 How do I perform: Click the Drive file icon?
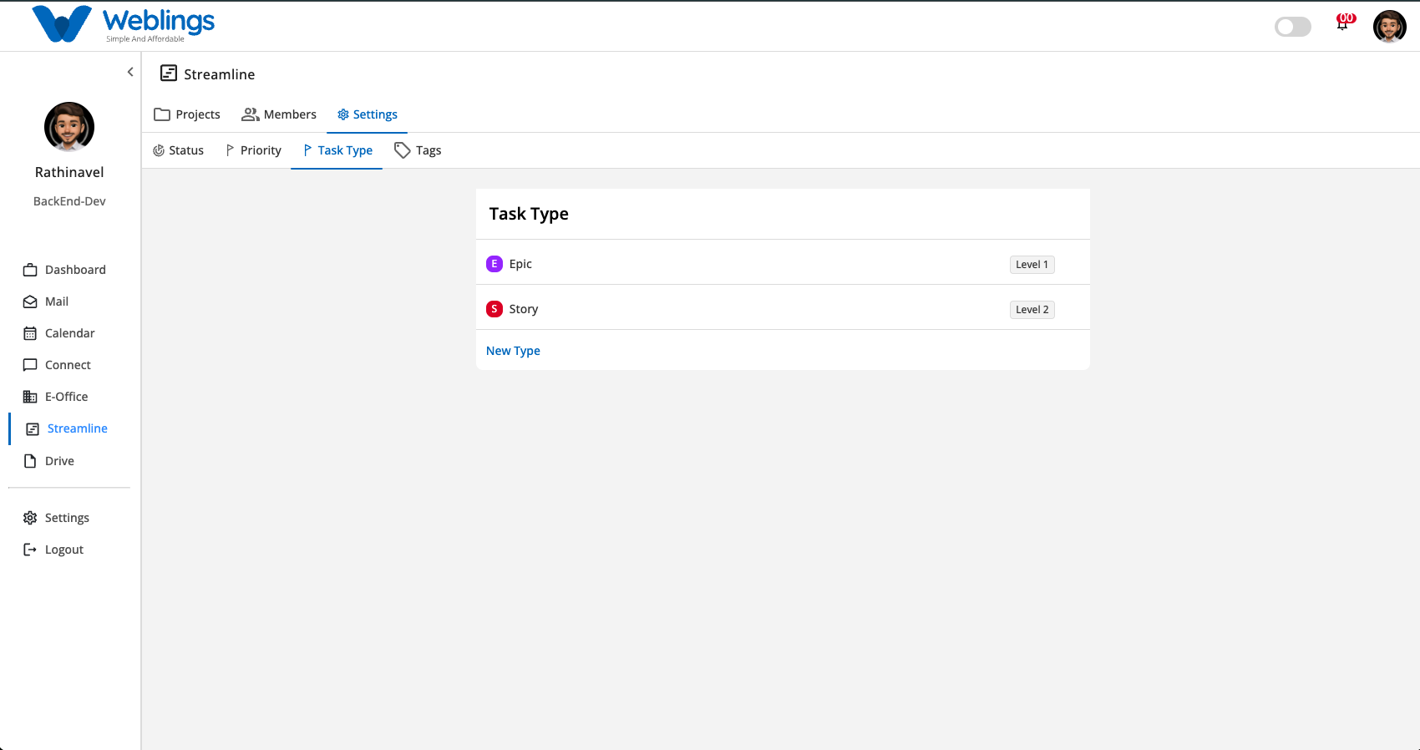pyautogui.click(x=30, y=461)
